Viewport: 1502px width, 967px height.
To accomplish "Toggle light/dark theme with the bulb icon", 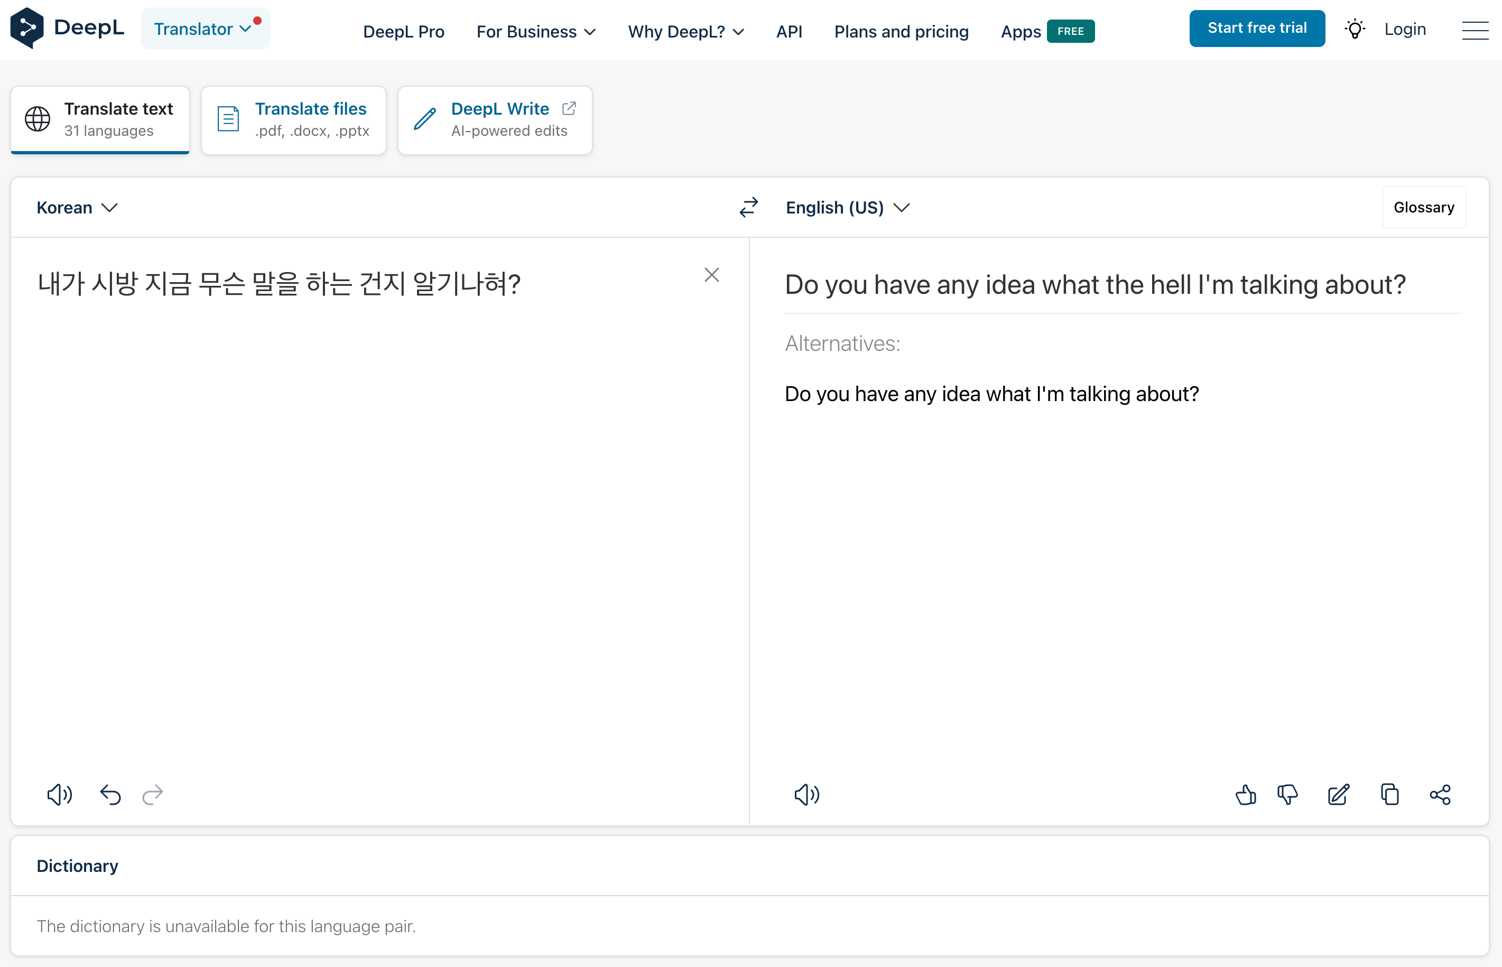I will click(1355, 30).
